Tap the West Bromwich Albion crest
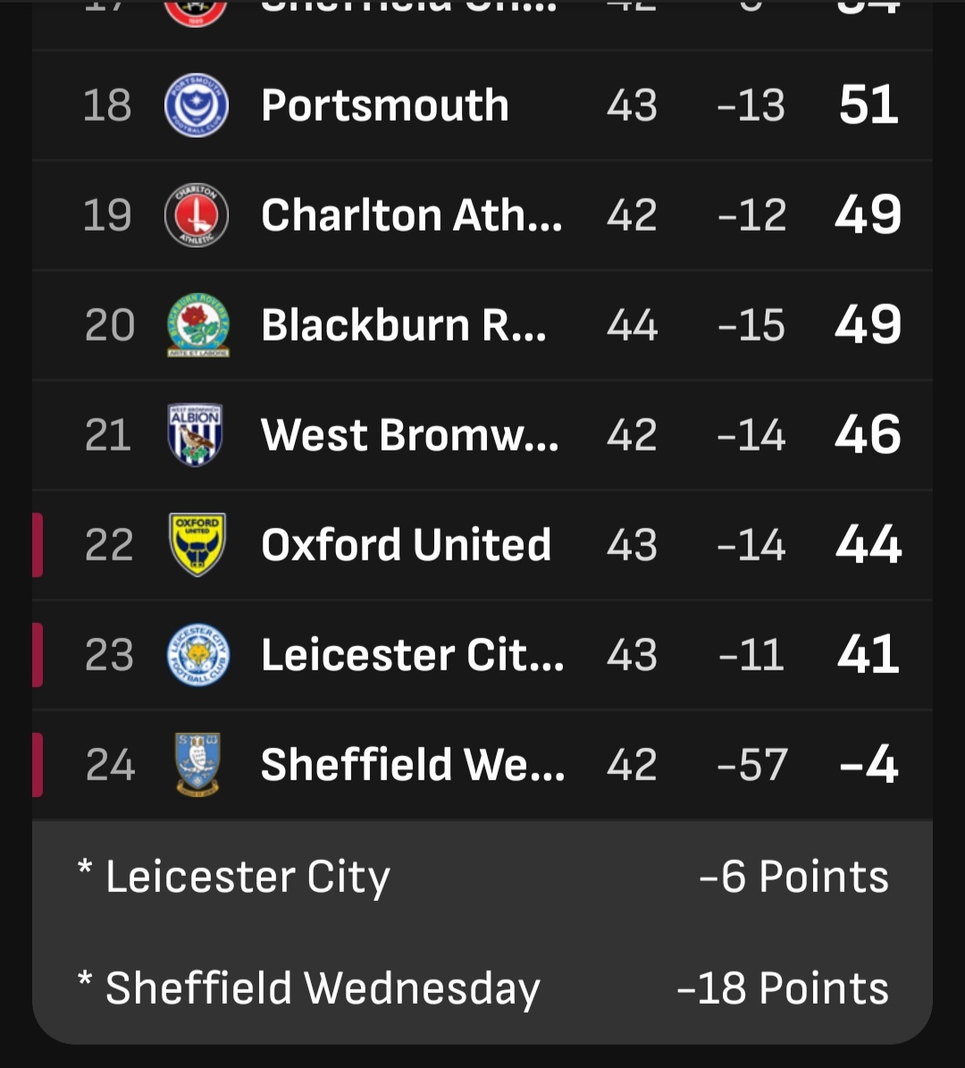 pyautogui.click(x=196, y=435)
